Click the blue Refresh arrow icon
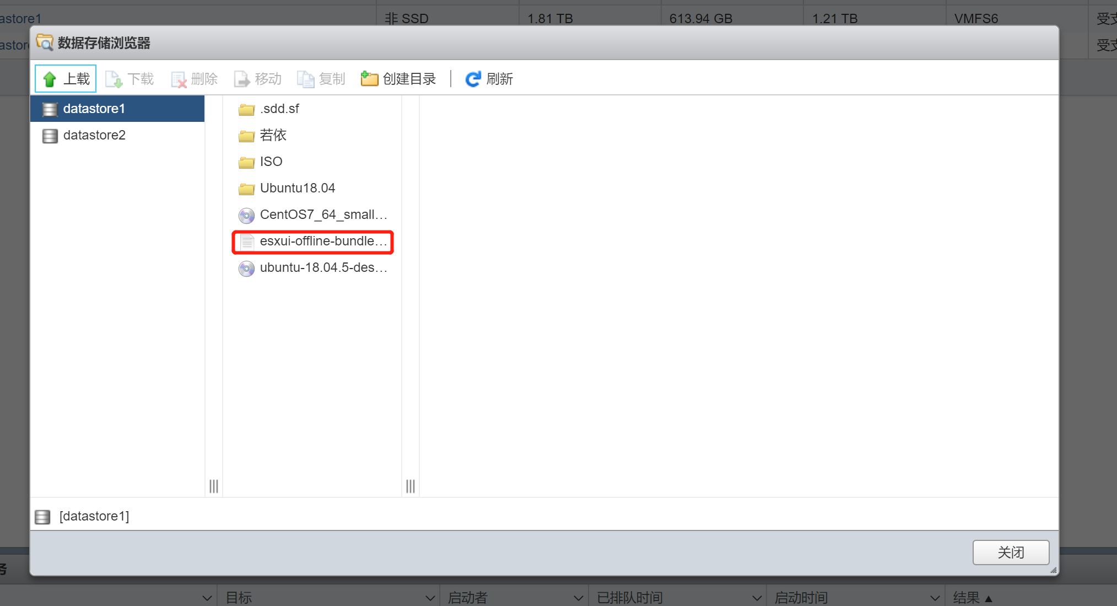The width and height of the screenshot is (1117, 606). tap(473, 79)
